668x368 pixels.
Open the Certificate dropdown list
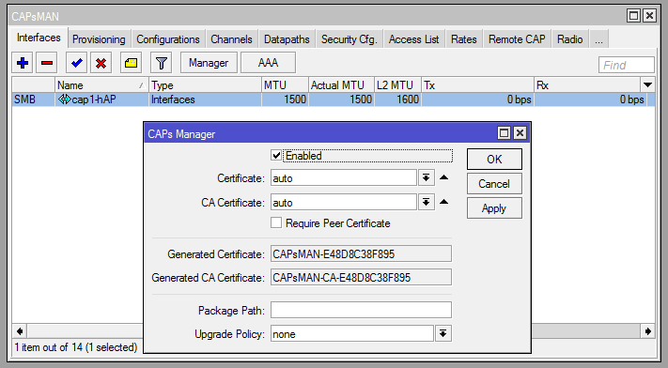426,178
